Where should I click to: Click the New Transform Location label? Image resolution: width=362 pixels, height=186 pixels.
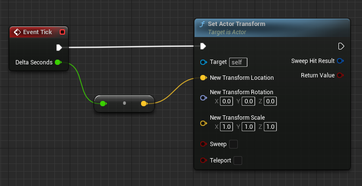(x=242, y=78)
